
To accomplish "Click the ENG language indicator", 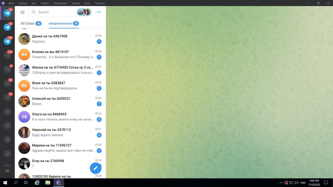I will click(303, 183).
